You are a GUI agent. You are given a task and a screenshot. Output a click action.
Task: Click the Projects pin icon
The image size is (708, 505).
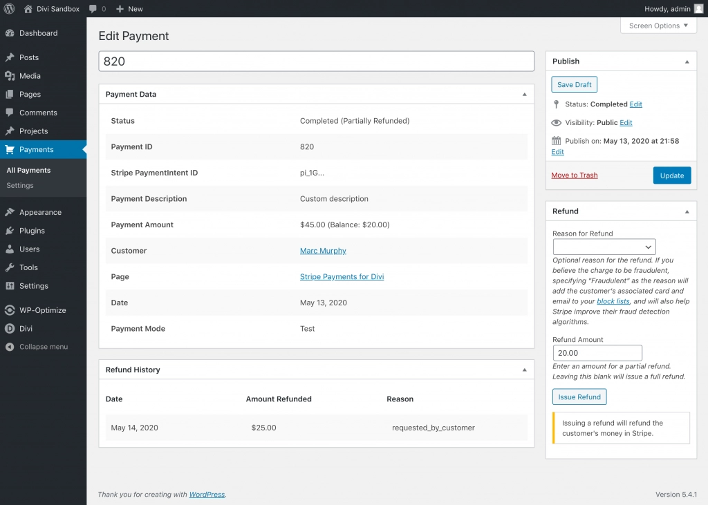[x=10, y=131]
